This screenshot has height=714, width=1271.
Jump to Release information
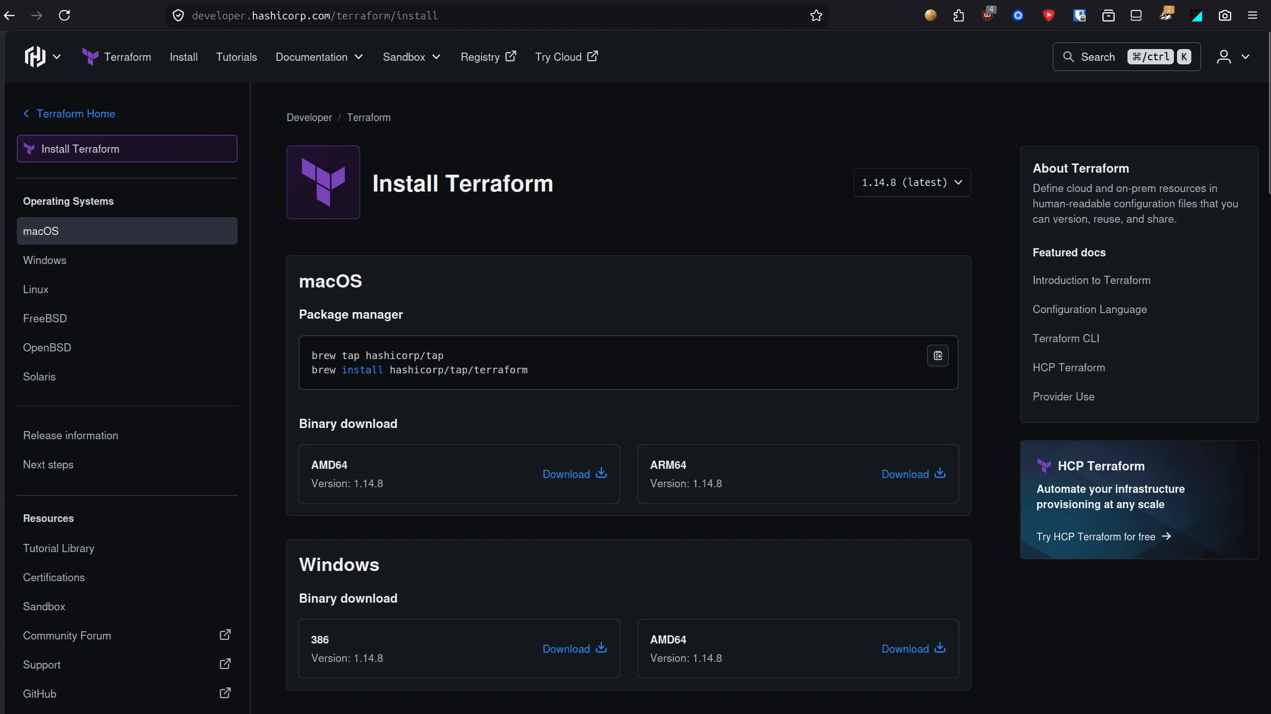127,435
